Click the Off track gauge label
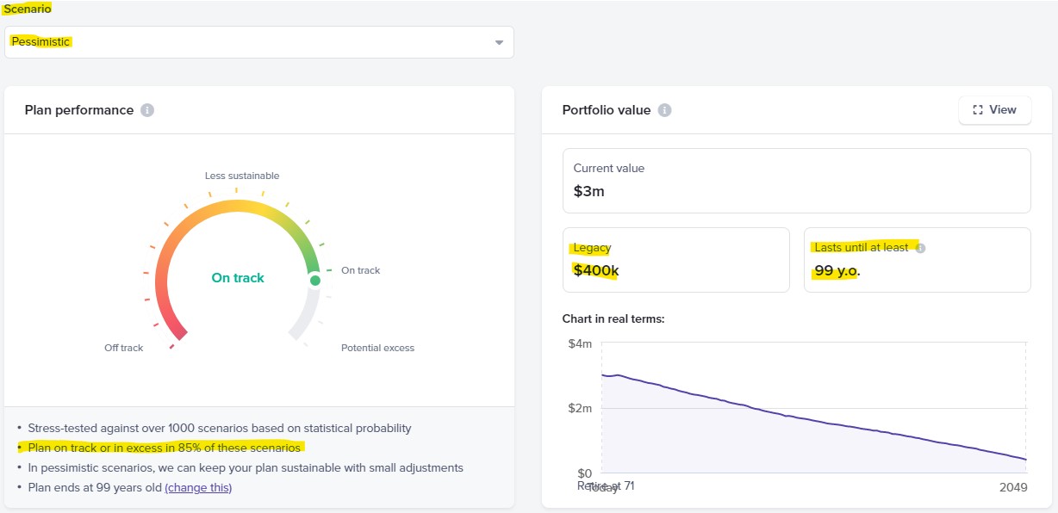Image resolution: width=1058 pixels, height=513 pixels. pos(124,348)
